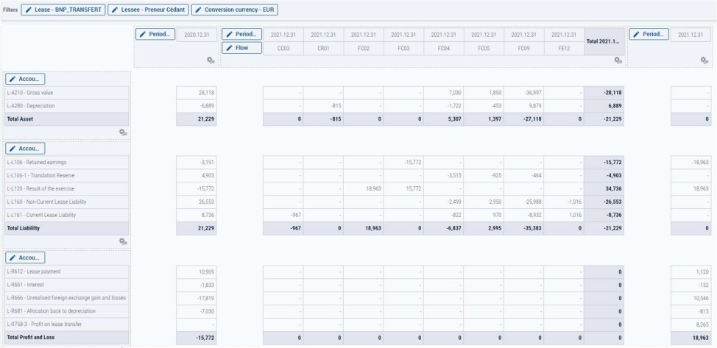Open the gear settings under the Total 2021.1... column
Screen dimensions: 717x348
618,60
